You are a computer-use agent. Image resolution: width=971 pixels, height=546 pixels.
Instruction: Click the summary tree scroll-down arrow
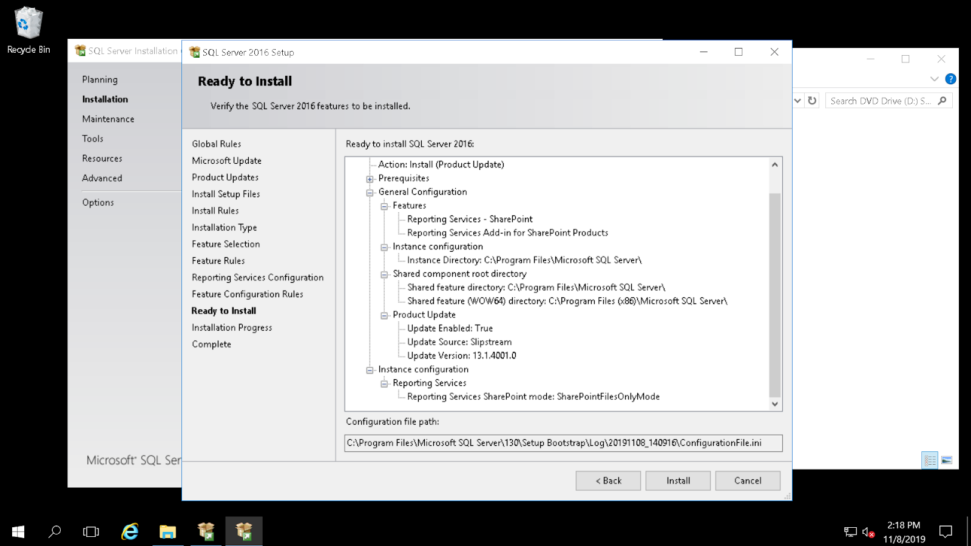point(774,404)
